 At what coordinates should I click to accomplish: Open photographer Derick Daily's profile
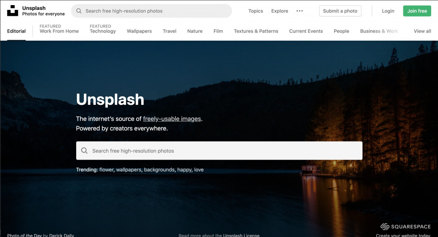(62, 235)
